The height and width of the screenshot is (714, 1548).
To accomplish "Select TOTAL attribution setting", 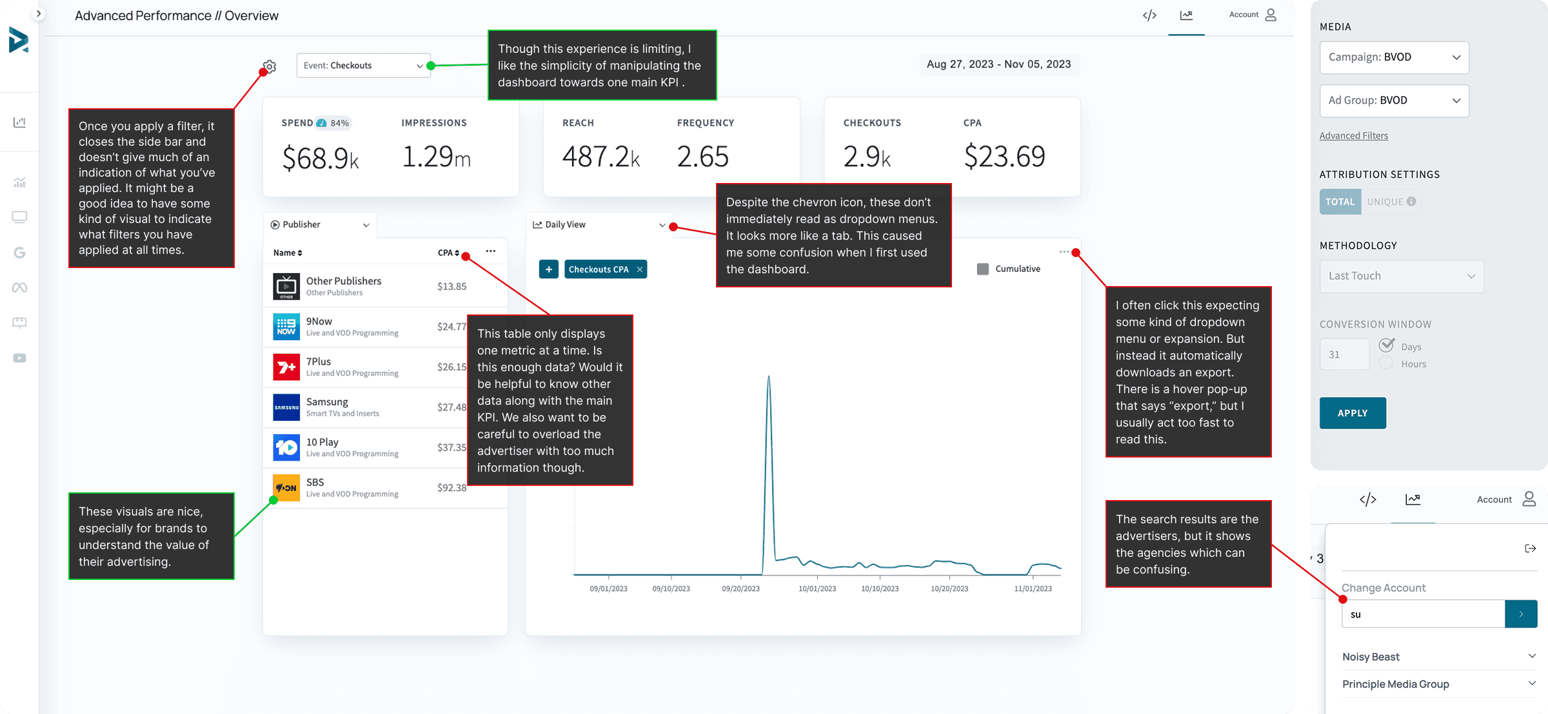I will [1340, 202].
